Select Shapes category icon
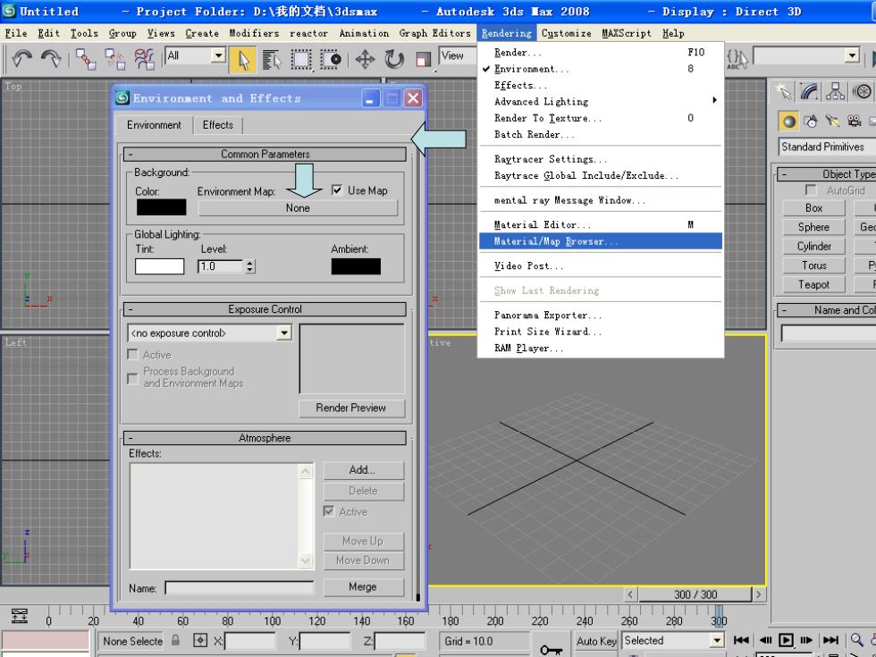 click(812, 122)
